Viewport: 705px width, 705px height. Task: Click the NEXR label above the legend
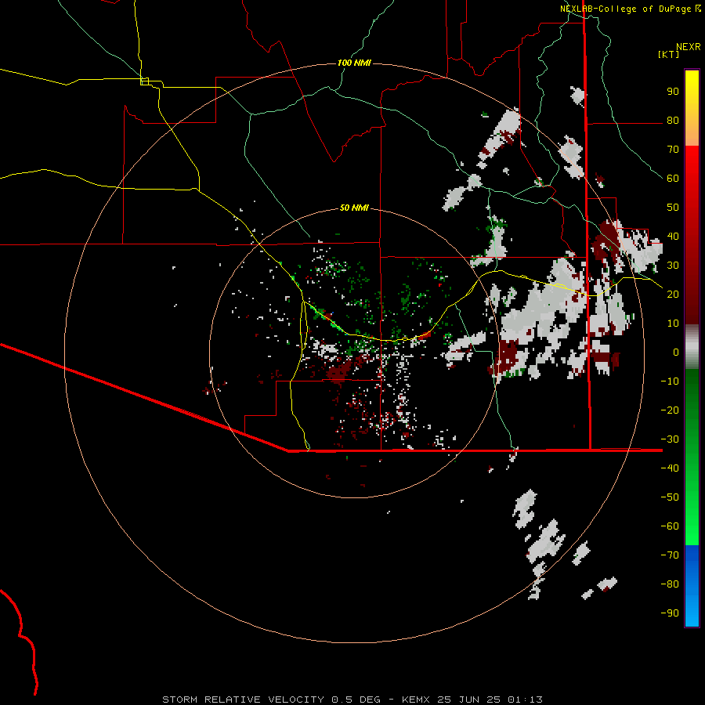[689, 47]
